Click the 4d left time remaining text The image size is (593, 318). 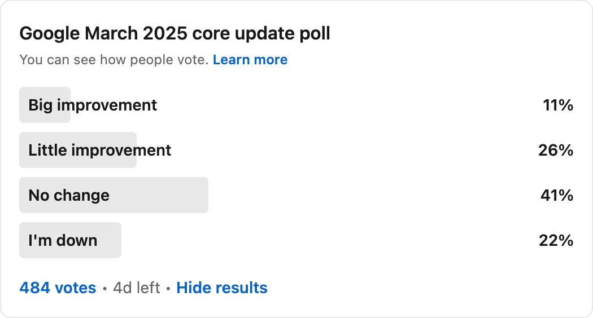tap(137, 288)
